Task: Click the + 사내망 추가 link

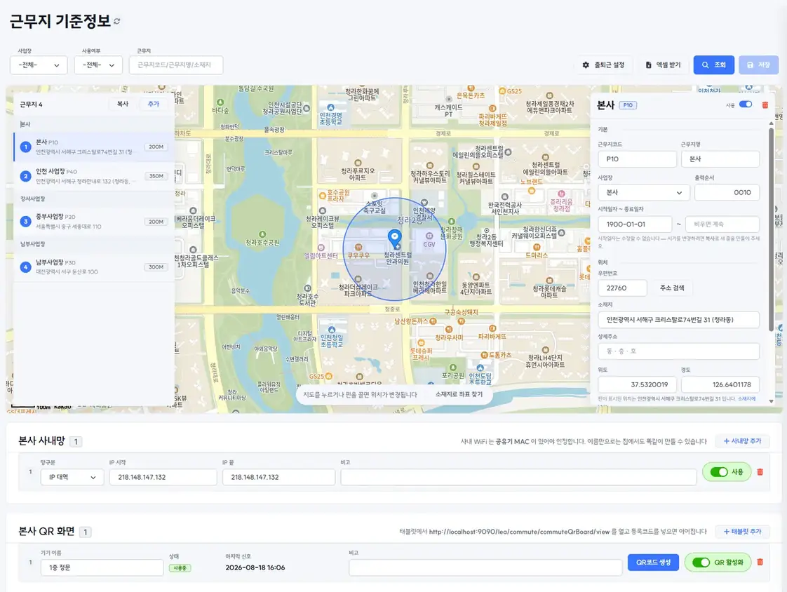Action: [x=742, y=441]
